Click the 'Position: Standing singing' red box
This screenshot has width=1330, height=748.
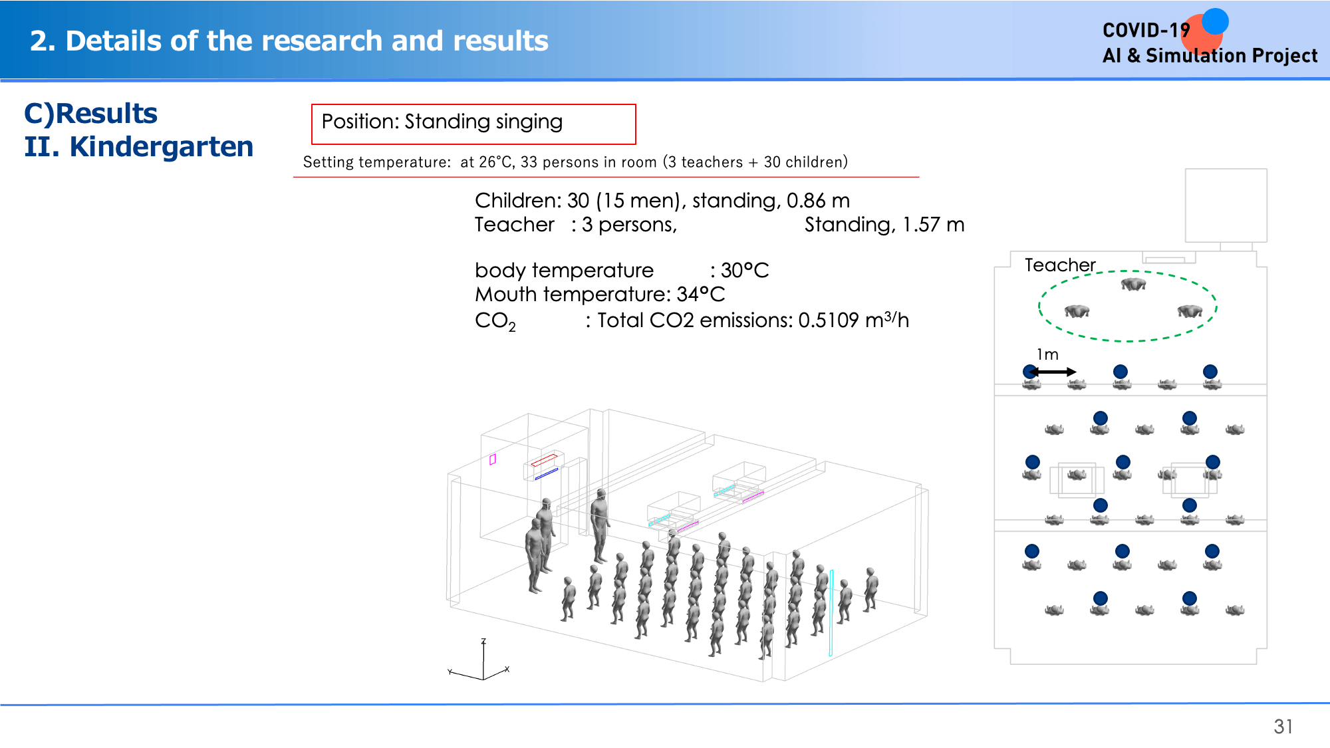coord(473,124)
